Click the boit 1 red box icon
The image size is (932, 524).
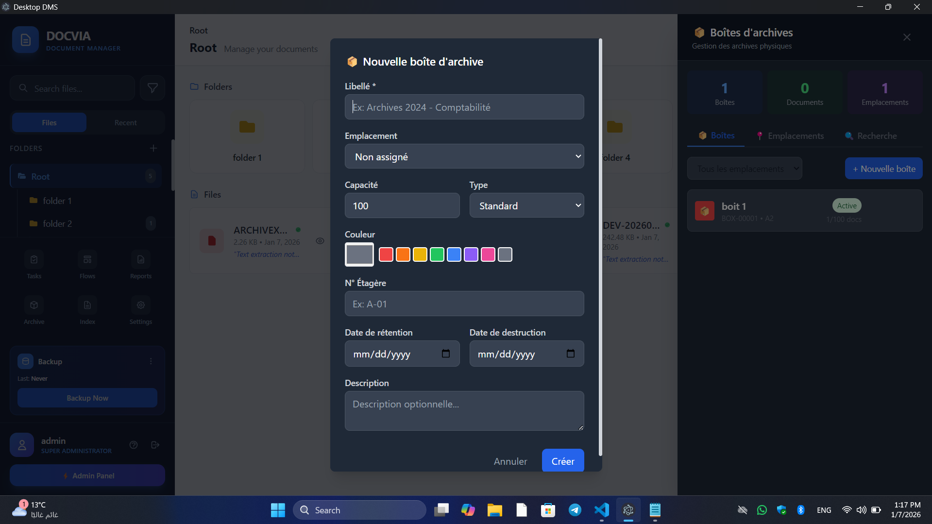[x=705, y=211]
